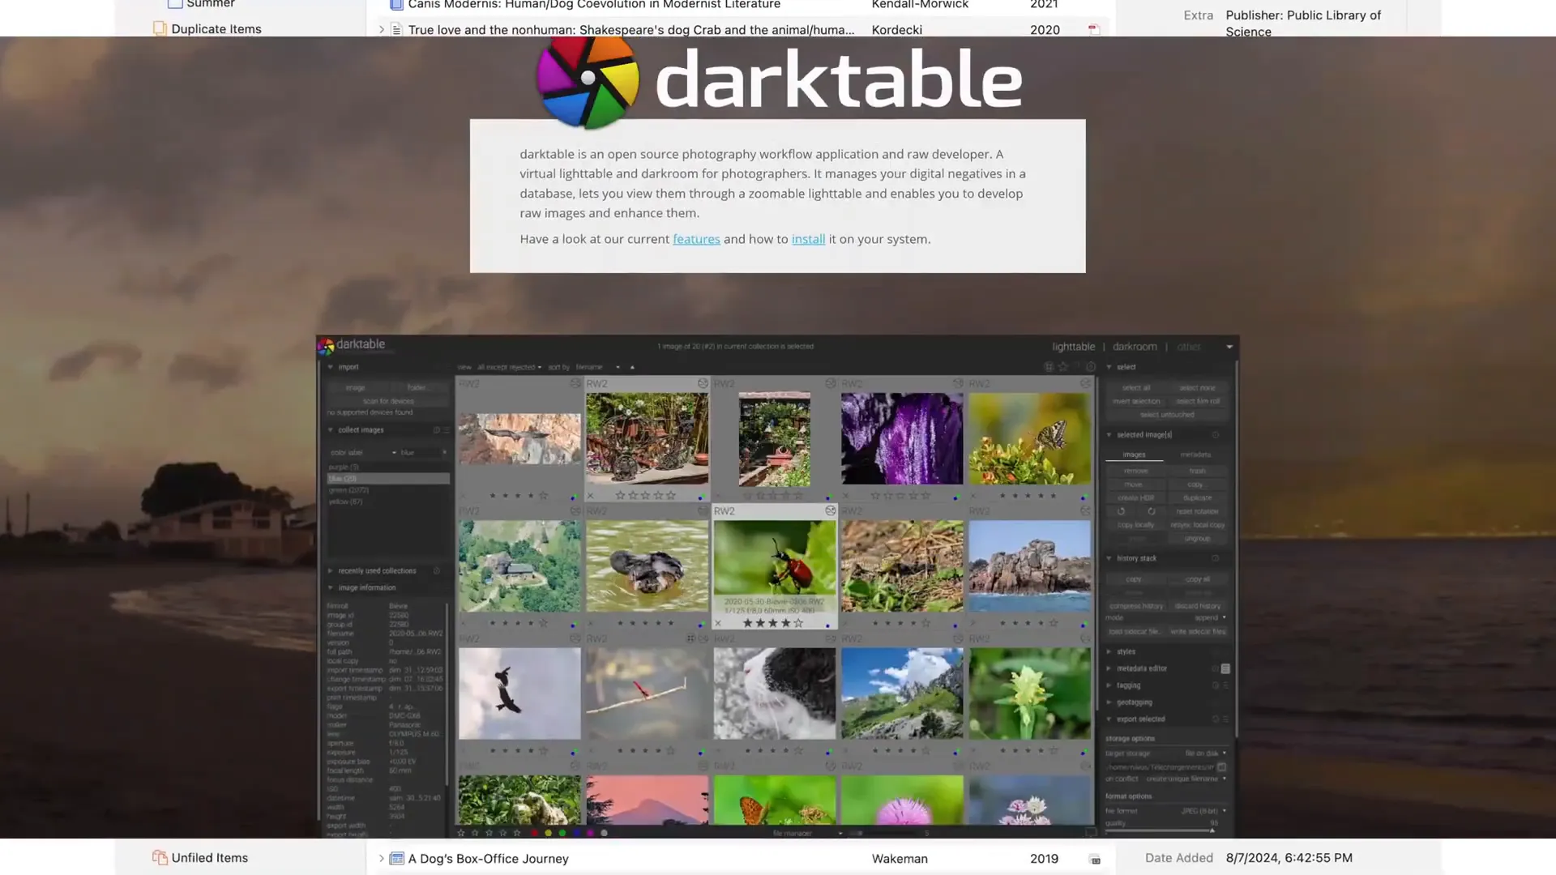The width and height of the screenshot is (1556, 875).
Task: Click collect images presets menu icon
Action: coord(447,430)
